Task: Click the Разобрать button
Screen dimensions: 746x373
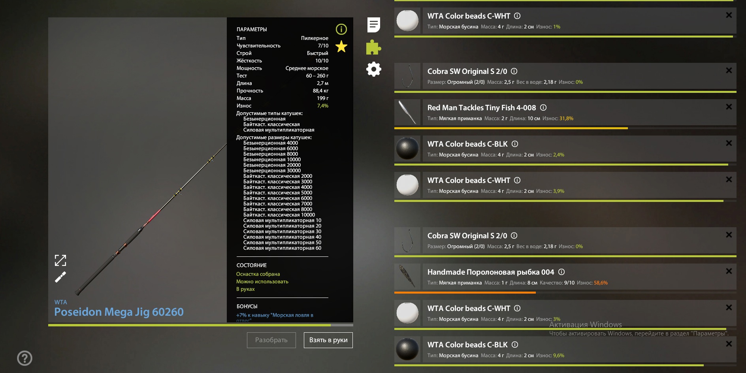Action: point(271,340)
